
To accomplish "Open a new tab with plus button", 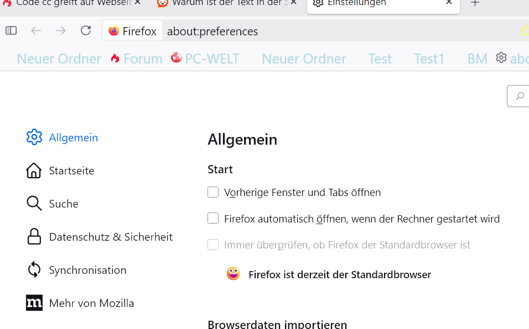I will point(475,3).
